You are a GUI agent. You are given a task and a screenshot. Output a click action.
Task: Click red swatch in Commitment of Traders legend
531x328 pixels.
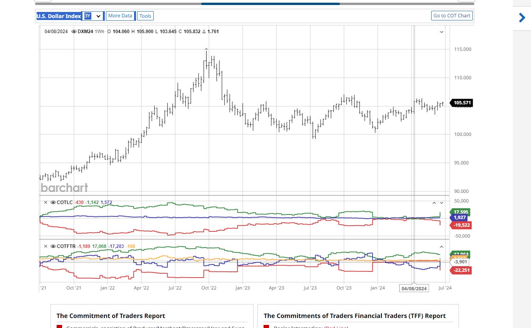tap(59, 326)
